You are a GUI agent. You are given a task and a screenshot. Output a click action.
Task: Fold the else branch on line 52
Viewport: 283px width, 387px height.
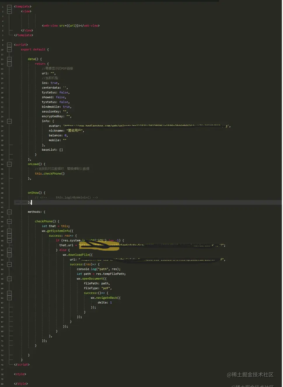coord(9,250)
